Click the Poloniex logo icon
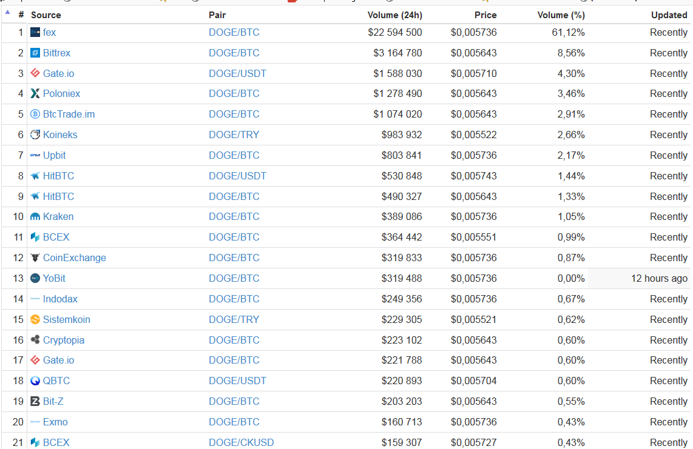The width and height of the screenshot is (693, 449). point(35,94)
